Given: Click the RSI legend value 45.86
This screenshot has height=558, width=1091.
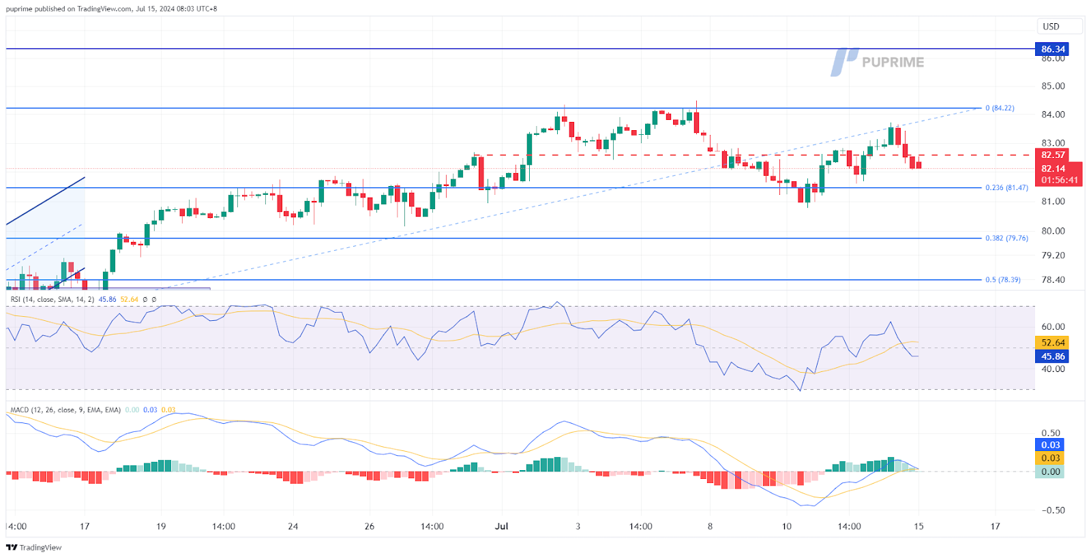Looking at the screenshot, I should 107,299.
